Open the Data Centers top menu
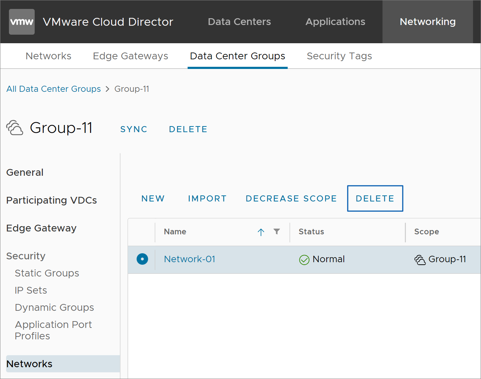 coord(239,22)
